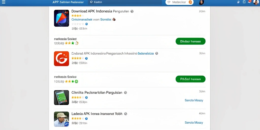Open the man with hat thumbnail
This screenshot has height=130, width=260.
pyautogui.click(x=61, y=119)
